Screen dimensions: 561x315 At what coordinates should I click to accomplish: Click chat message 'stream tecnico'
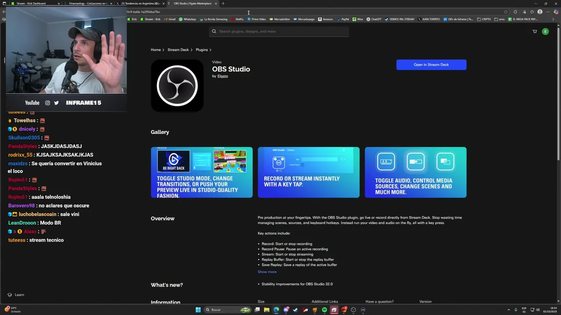[46, 240]
